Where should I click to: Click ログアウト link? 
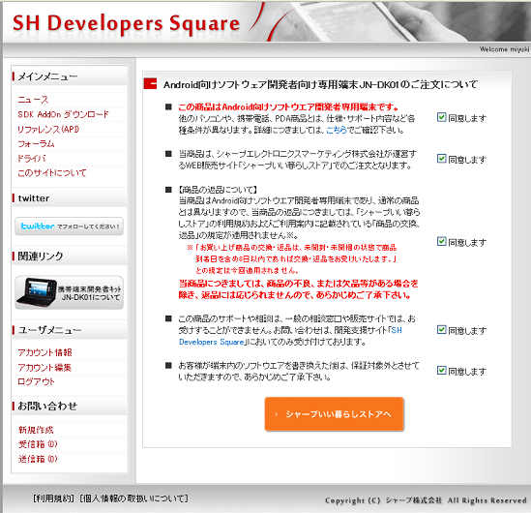[36, 382]
